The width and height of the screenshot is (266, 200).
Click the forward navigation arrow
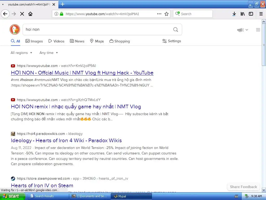tap(14, 14)
